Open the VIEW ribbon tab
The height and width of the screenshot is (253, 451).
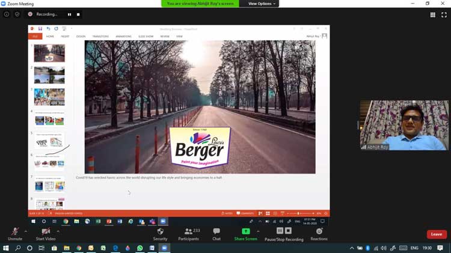coord(179,36)
